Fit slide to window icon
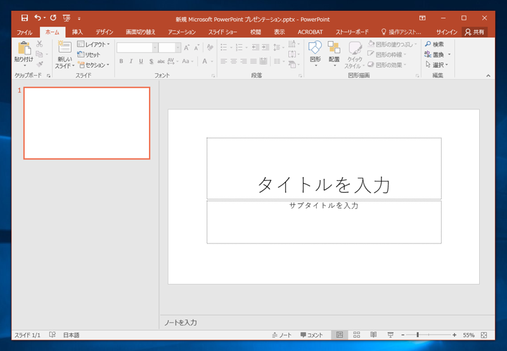Image resolution: width=507 pixels, height=351 pixels. [x=484, y=335]
